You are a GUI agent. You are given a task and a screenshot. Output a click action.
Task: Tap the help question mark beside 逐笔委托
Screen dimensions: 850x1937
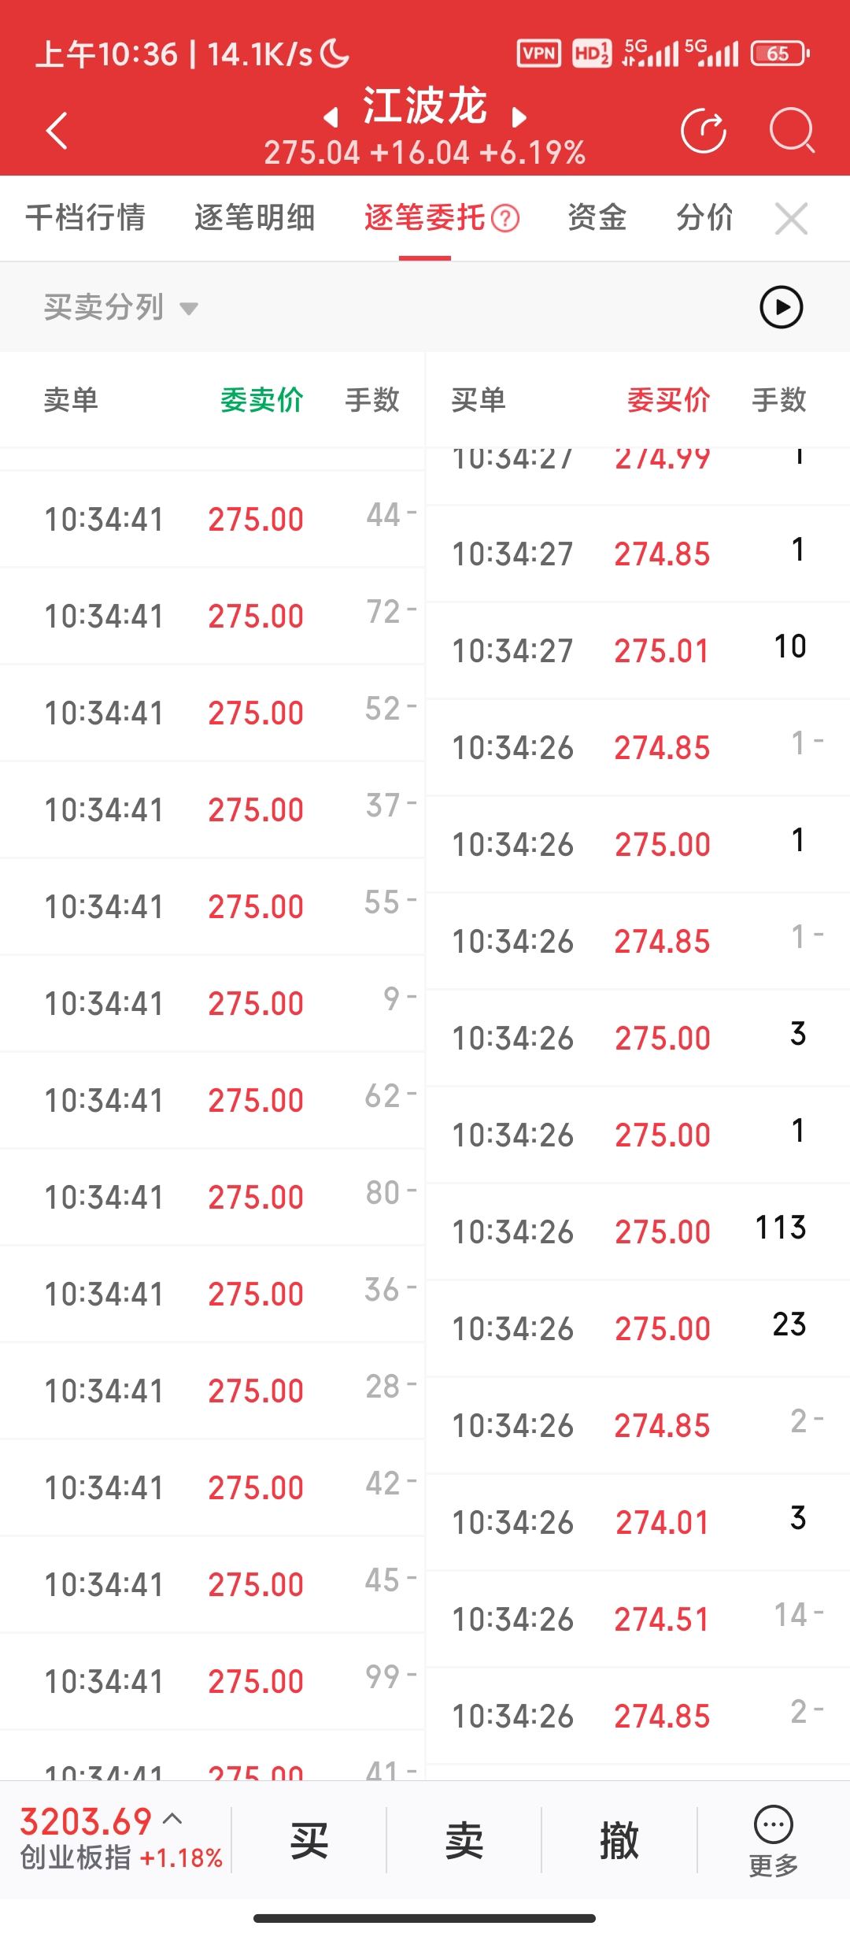(x=505, y=218)
